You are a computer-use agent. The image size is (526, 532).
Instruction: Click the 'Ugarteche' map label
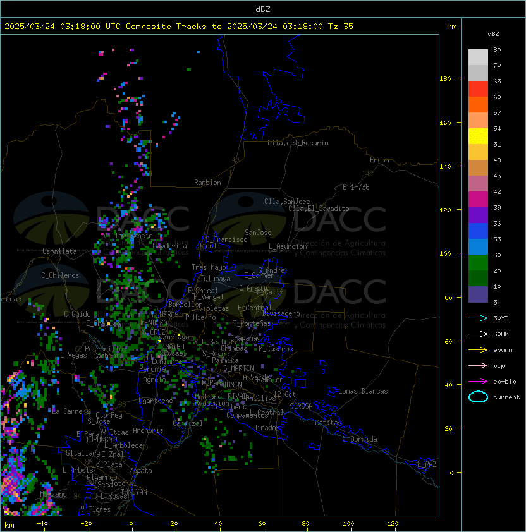[x=156, y=401]
